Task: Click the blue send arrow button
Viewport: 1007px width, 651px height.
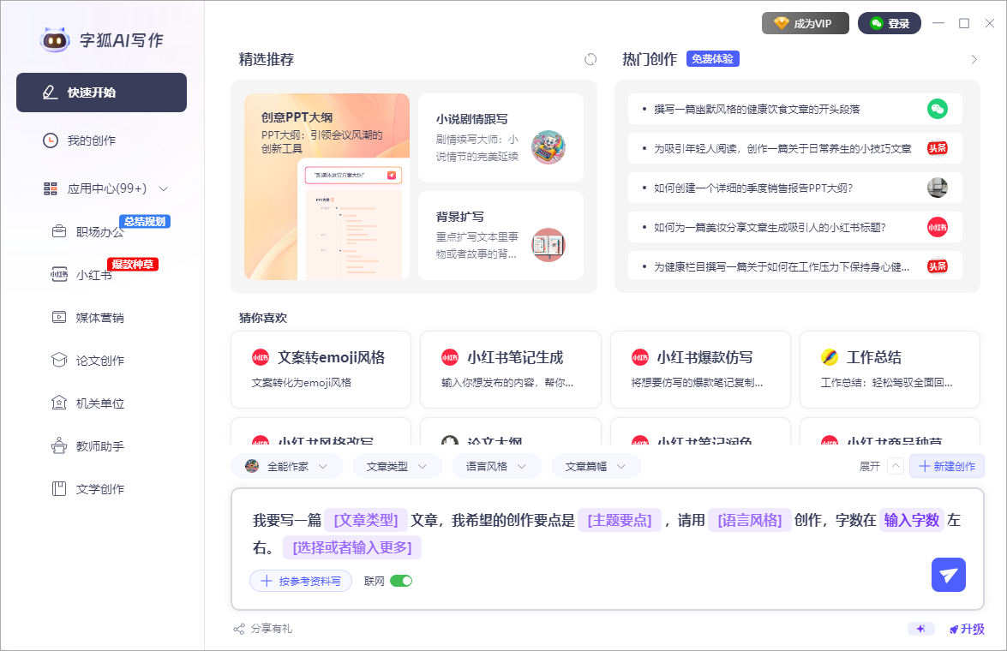Action: pyautogui.click(x=949, y=575)
